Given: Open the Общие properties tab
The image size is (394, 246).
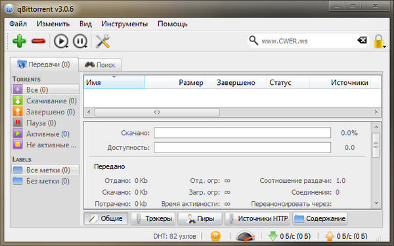Looking at the screenshot, I should pos(106,218).
